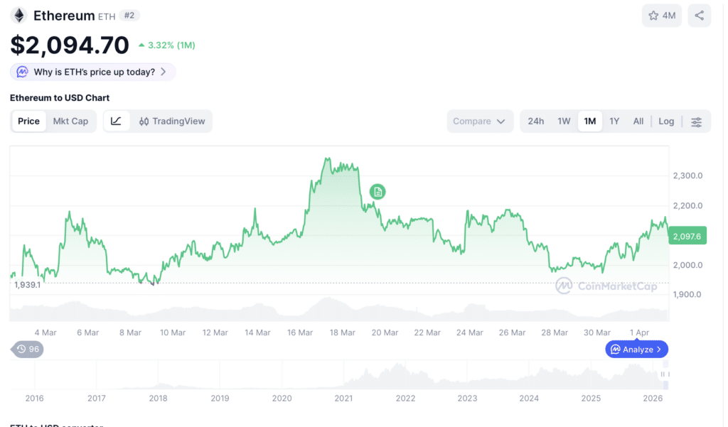The image size is (728, 427).
Task: Click the 18 Mar date axis label
Action: coord(343,333)
